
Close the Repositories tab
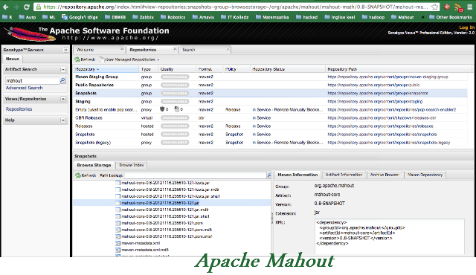click(175, 49)
